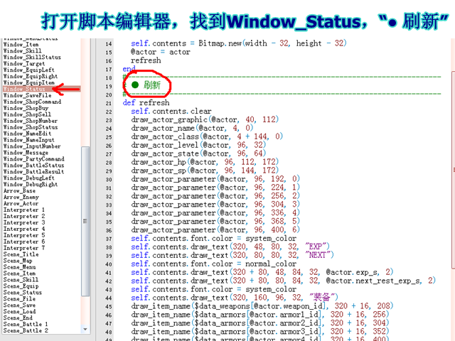Viewport: 455px width, 341px height.
Task: Select Window_EquipLeft script entry
Action: [28, 70]
